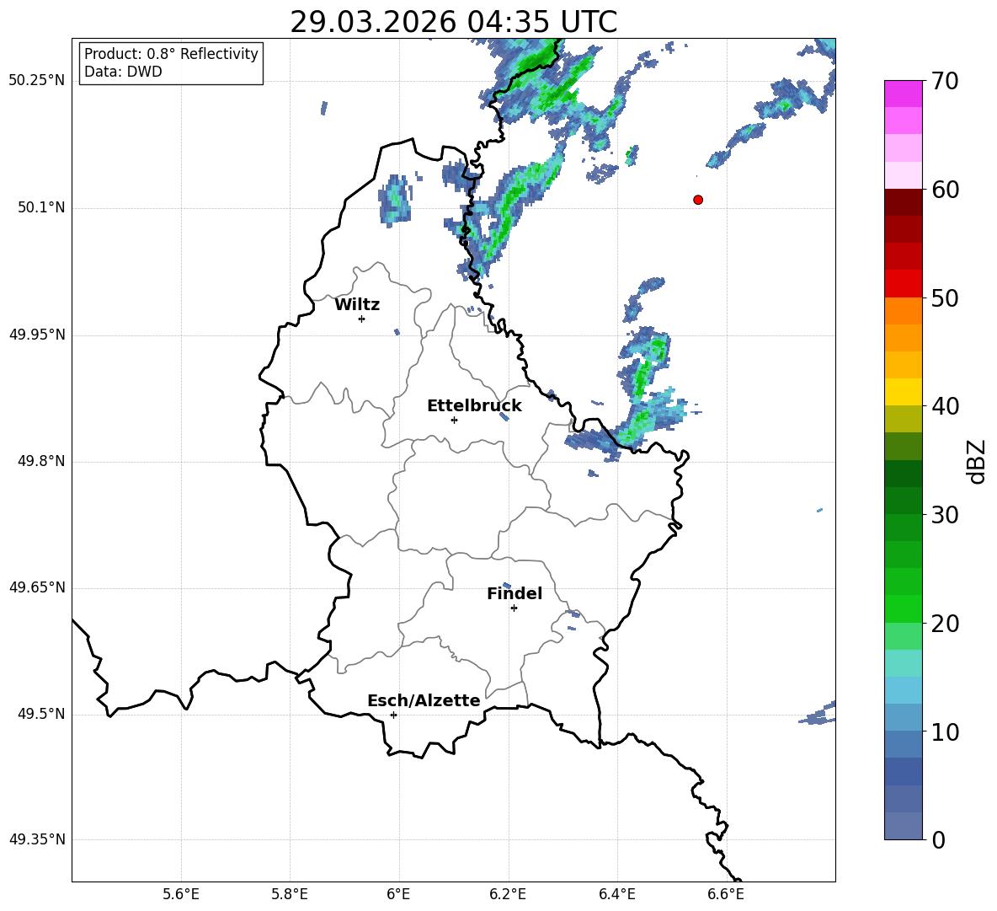Click the Wiltz station cross marker

click(x=362, y=319)
